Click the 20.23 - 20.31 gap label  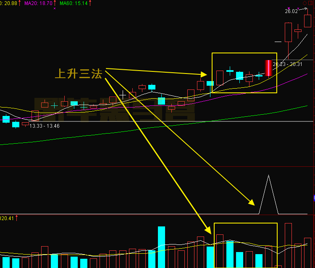pyautogui.click(x=287, y=64)
